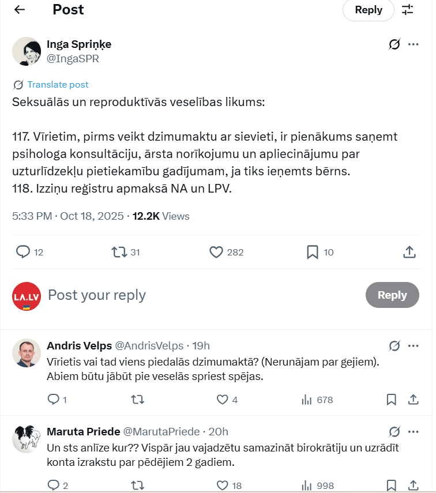Open Inga Spriņķe's profile avatar
Screen dimensions: 436x493
coord(27,51)
